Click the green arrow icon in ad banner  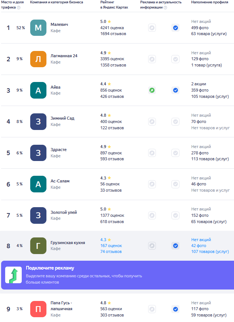tap(13, 275)
